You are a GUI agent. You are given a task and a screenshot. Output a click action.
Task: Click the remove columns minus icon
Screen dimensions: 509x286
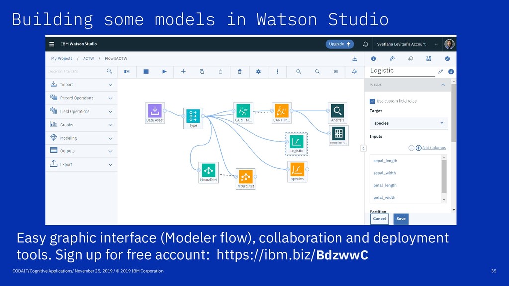point(411,148)
